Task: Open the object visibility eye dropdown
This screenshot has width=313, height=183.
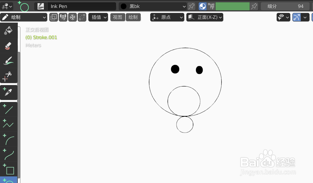Action: coord(283,17)
